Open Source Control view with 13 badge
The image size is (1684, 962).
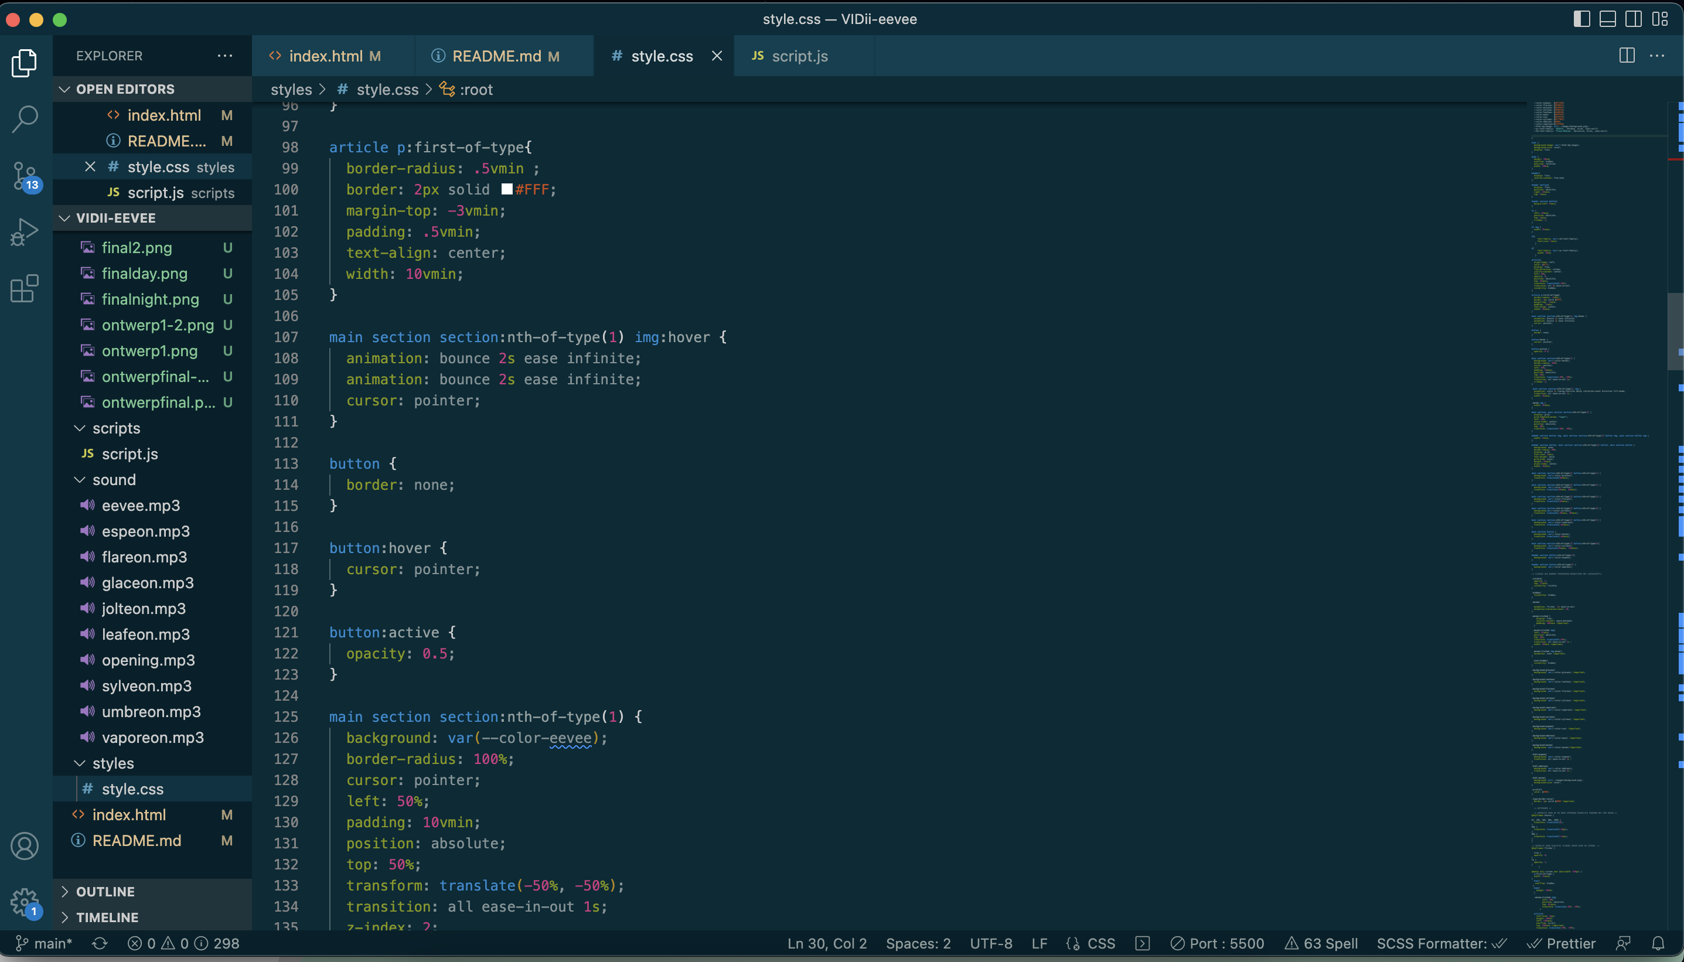[x=25, y=176]
